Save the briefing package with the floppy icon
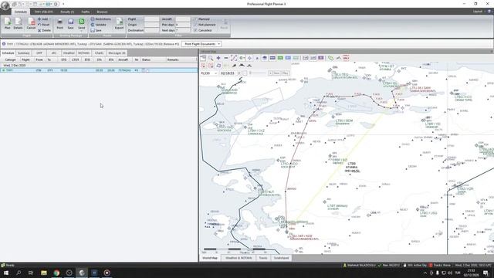 [x=70, y=24]
